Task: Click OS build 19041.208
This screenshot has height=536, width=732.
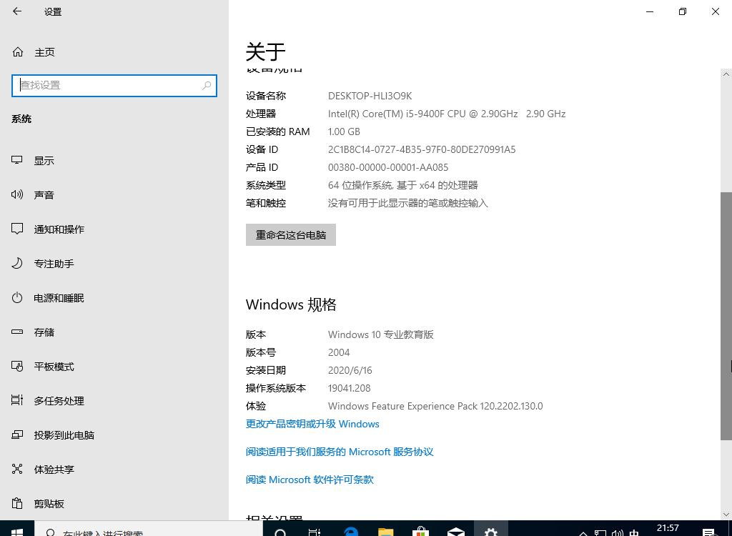Action: click(349, 388)
